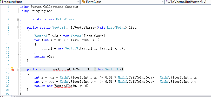Open the lightbulb error quick action on line 16
This screenshot has width=211, height=97.
click(x=12, y=69)
